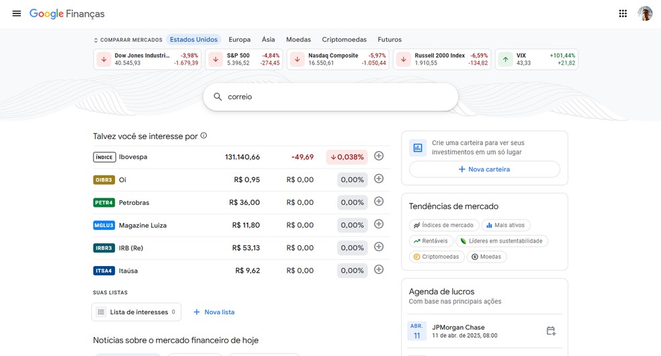Image resolution: width=661 pixels, height=356 pixels.
Task: Click the 'Nova carteira' button
Action: [x=484, y=169]
